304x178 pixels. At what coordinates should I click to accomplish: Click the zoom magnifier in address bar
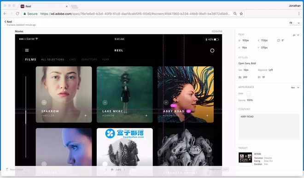[235, 13]
